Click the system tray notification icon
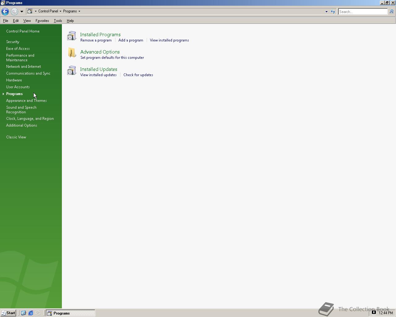396x317 pixels. 374,312
